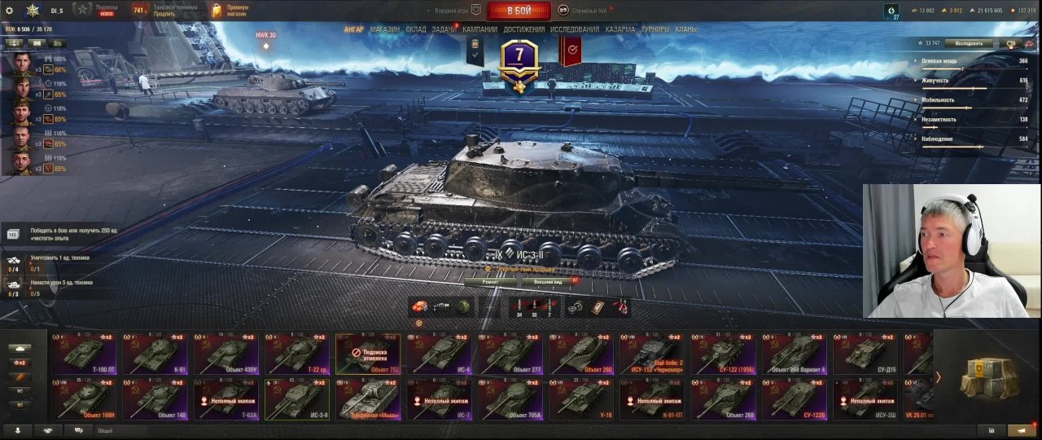Click the x2 bonus filter in carousel
The width and height of the screenshot is (1042, 440).
click(x=20, y=362)
